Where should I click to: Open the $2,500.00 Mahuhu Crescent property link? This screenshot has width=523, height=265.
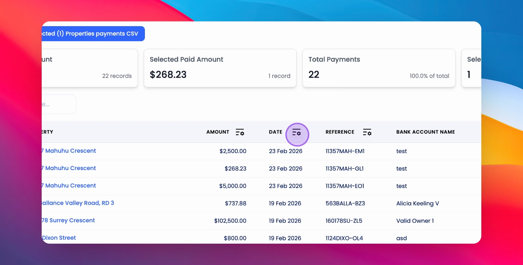pos(69,151)
